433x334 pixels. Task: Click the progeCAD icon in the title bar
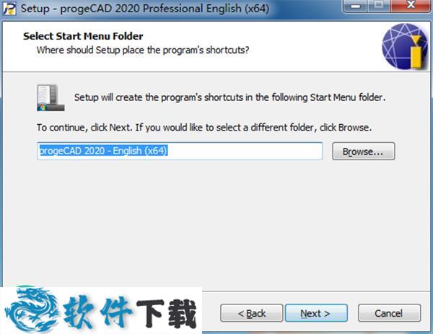pos(9,8)
